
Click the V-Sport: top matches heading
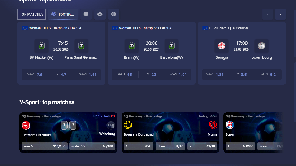point(47,102)
